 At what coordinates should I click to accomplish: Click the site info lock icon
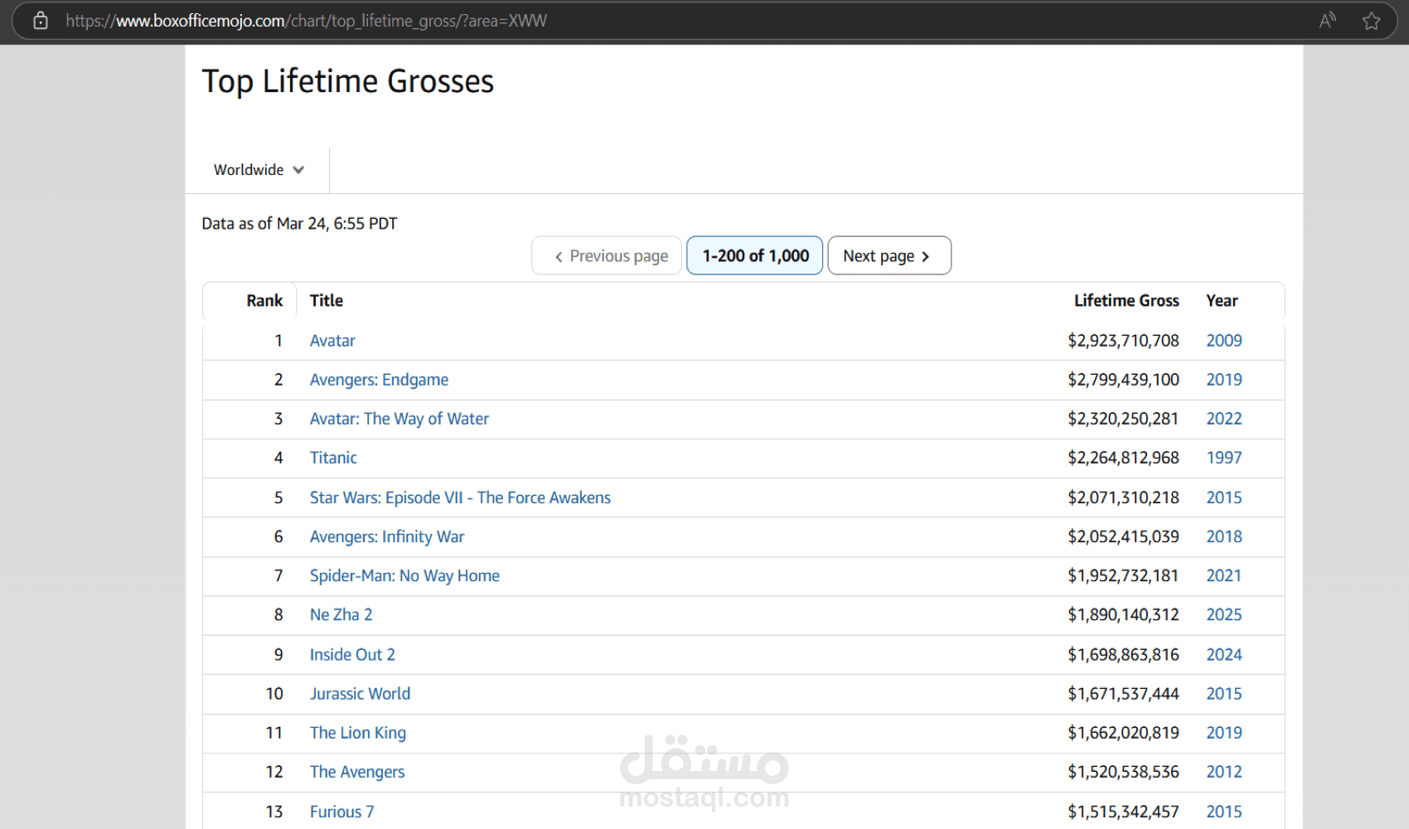click(40, 21)
